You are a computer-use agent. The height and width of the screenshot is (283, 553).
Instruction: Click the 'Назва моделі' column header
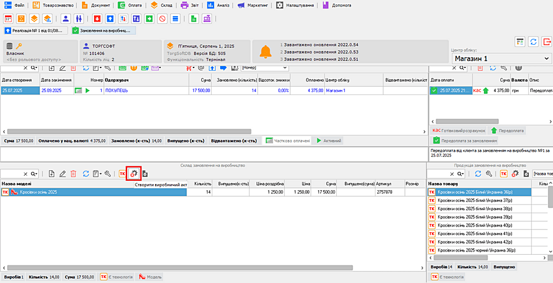tap(17, 184)
